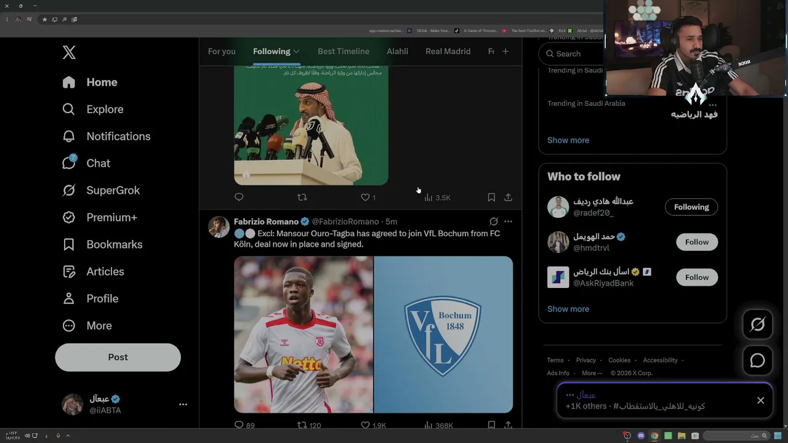The height and width of the screenshot is (443, 788).
Task: Add a new timeline tab with plus
Action: click(505, 51)
